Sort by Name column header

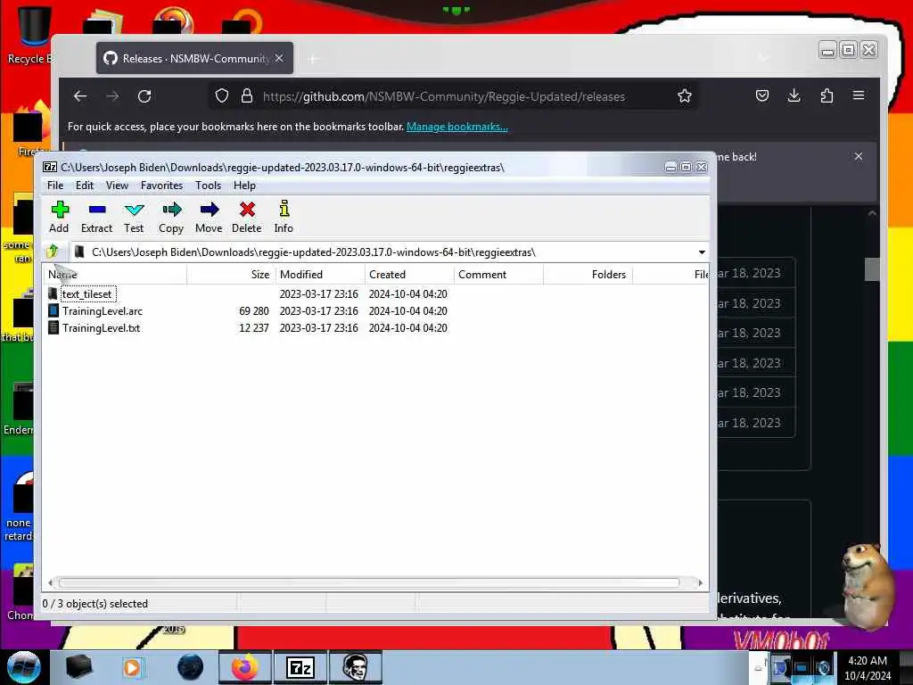point(115,275)
